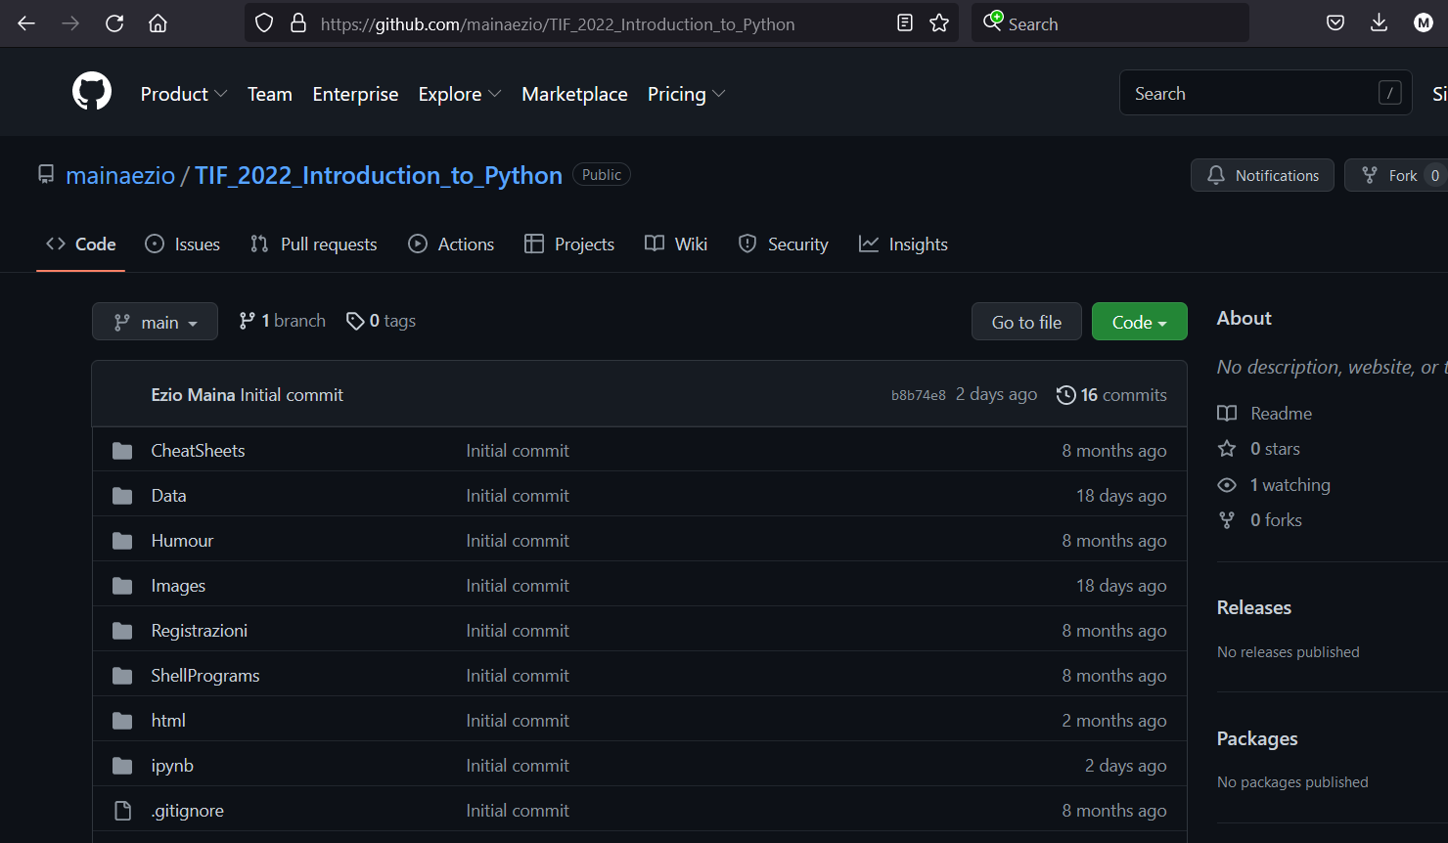View the 16 commits history link
This screenshot has width=1448, height=843.
1111,395
